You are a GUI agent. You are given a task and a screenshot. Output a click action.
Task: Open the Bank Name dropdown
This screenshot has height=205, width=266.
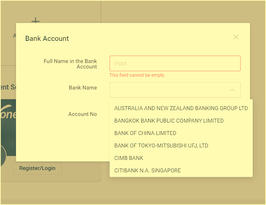pos(175,90)
